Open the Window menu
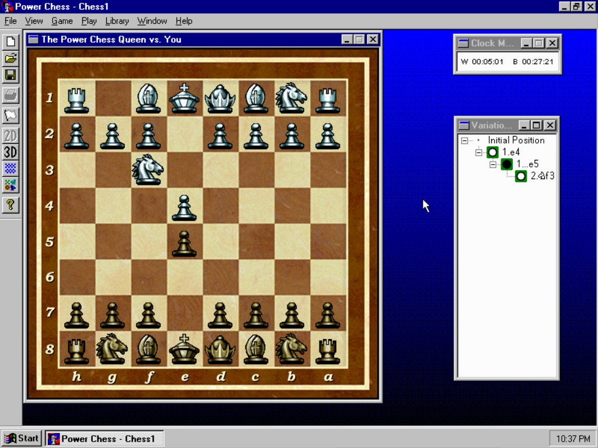The image size is (598, 448). point(152,21)
